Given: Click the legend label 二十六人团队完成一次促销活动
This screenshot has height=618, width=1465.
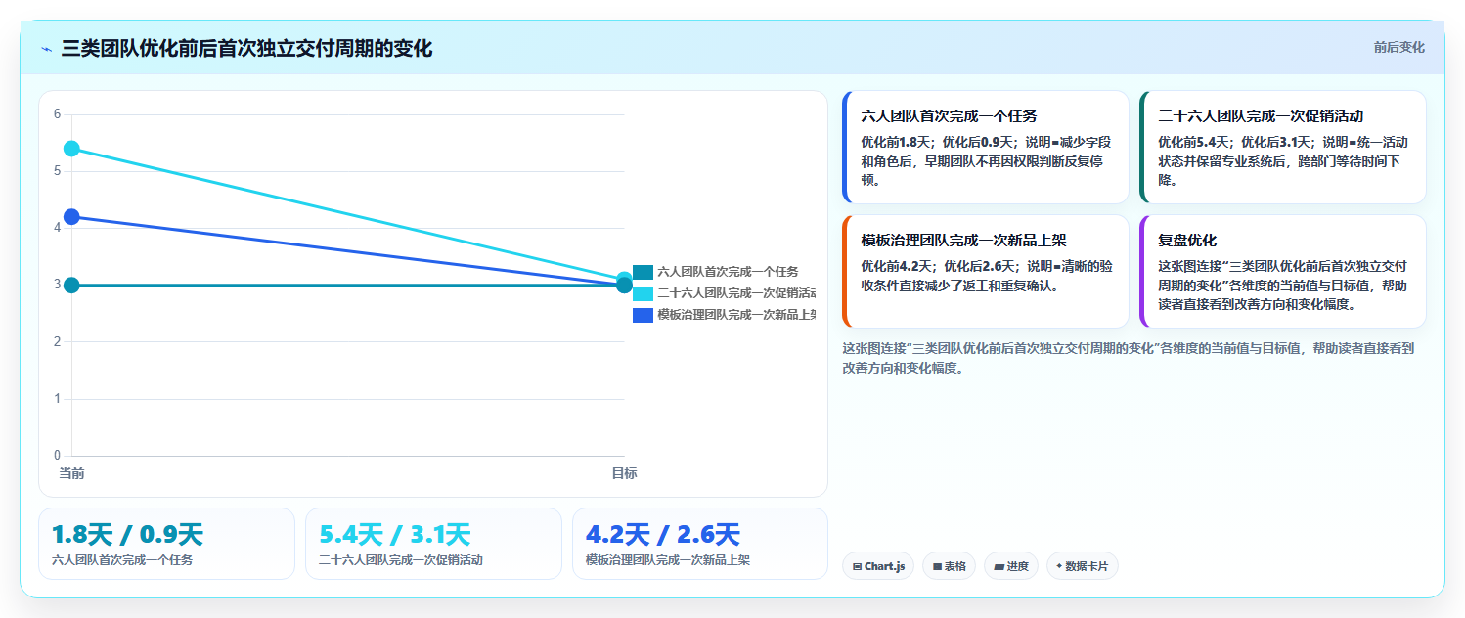Looking at the screenshot, I should pyautogui.click(x=737, y=293).
